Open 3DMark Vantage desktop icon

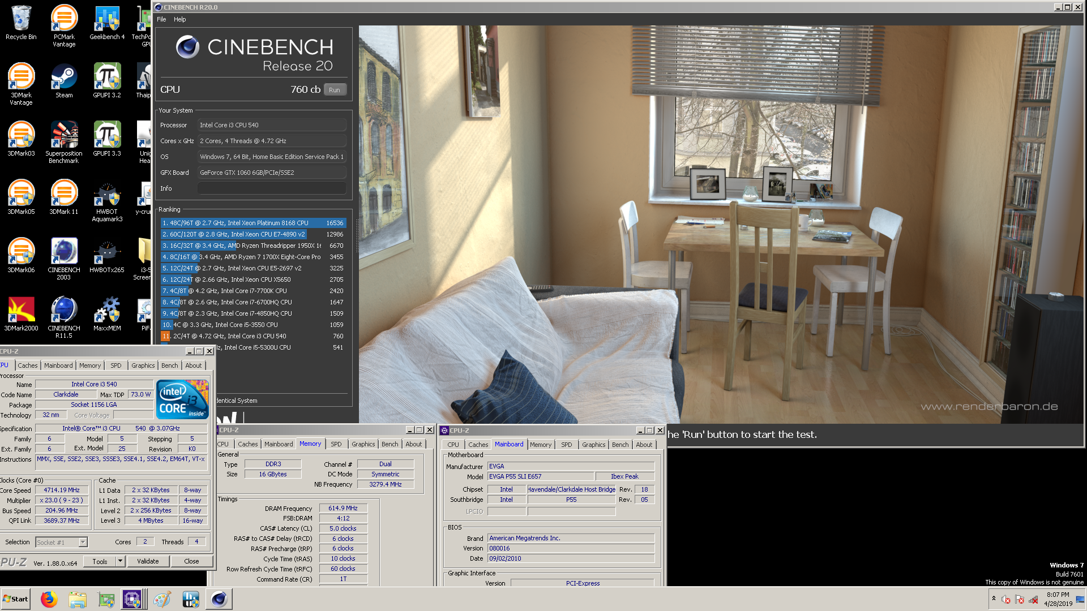tap(21, 84)
